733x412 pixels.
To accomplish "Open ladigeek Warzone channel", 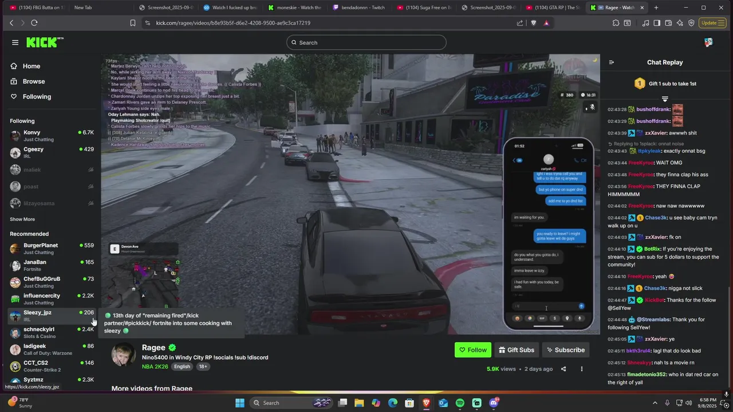I will (x=52, y=349).
